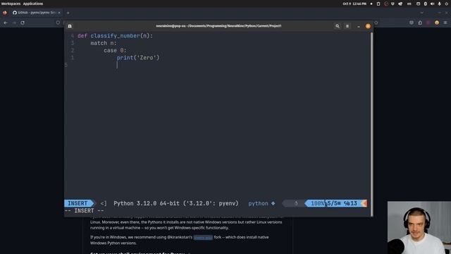This screenshot has width=451, height=254.
Task: Click the microphone tray icon
Action: (x=439, y=4)
